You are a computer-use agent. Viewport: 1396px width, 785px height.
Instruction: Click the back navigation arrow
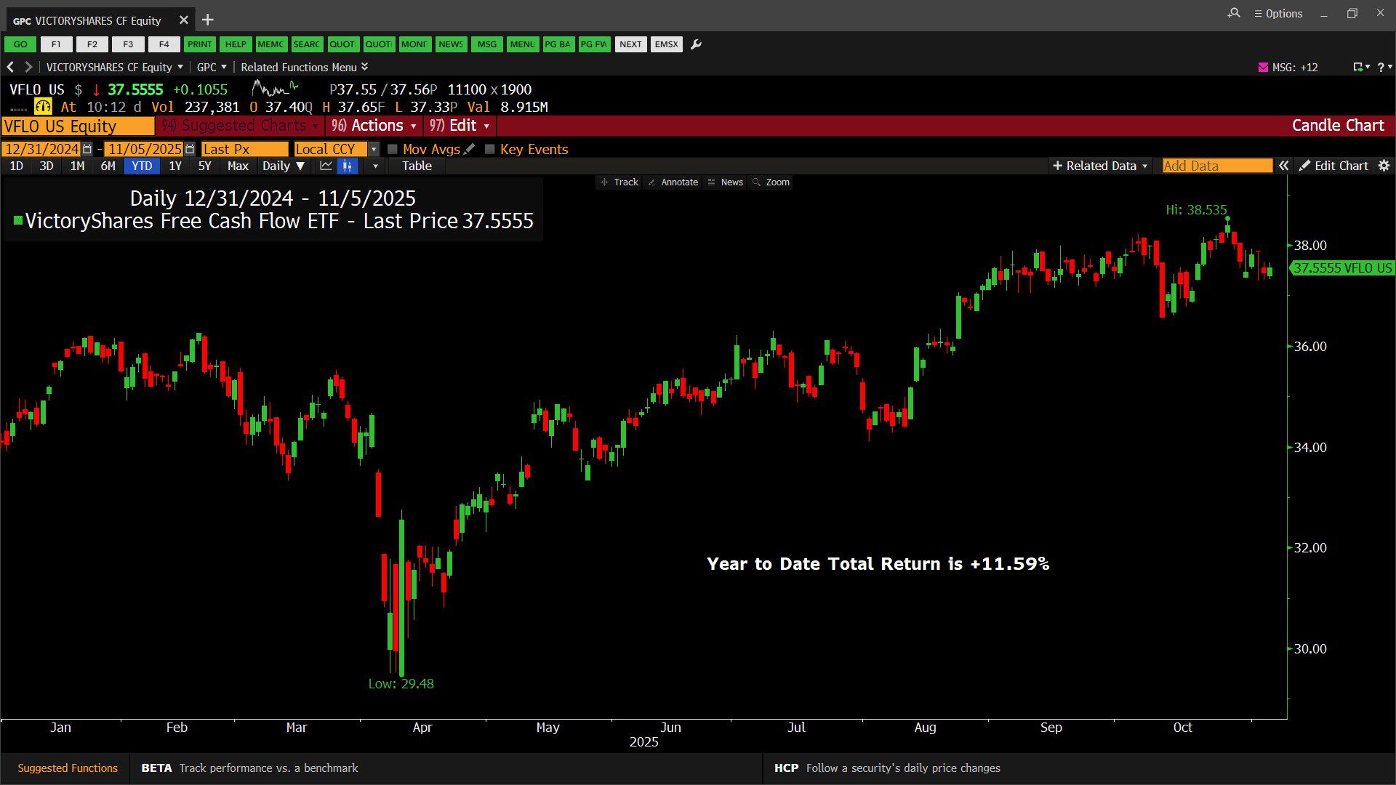click(10, 67)
